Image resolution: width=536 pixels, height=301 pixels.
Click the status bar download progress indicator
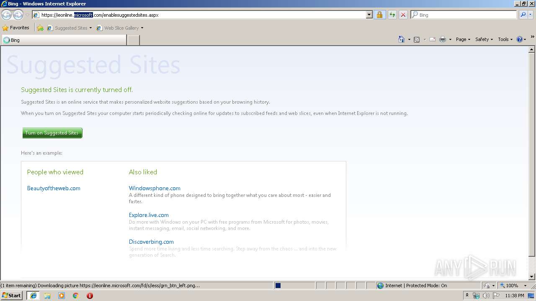tap(294, 286)
